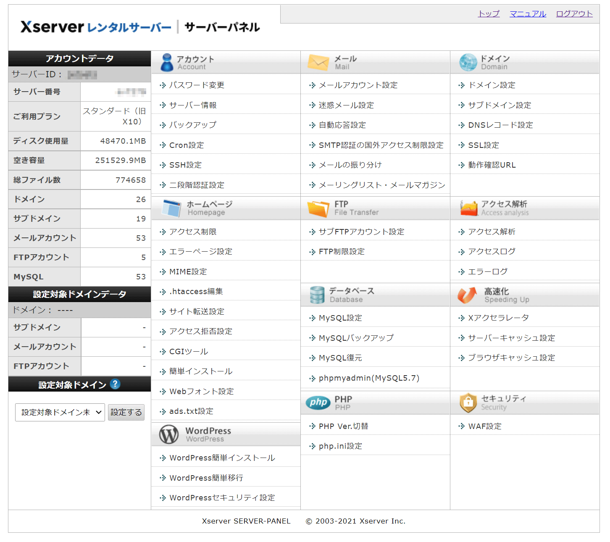Click the Homepage section window icon
This screenshot has width=610, height=542.
pos(171,208)
